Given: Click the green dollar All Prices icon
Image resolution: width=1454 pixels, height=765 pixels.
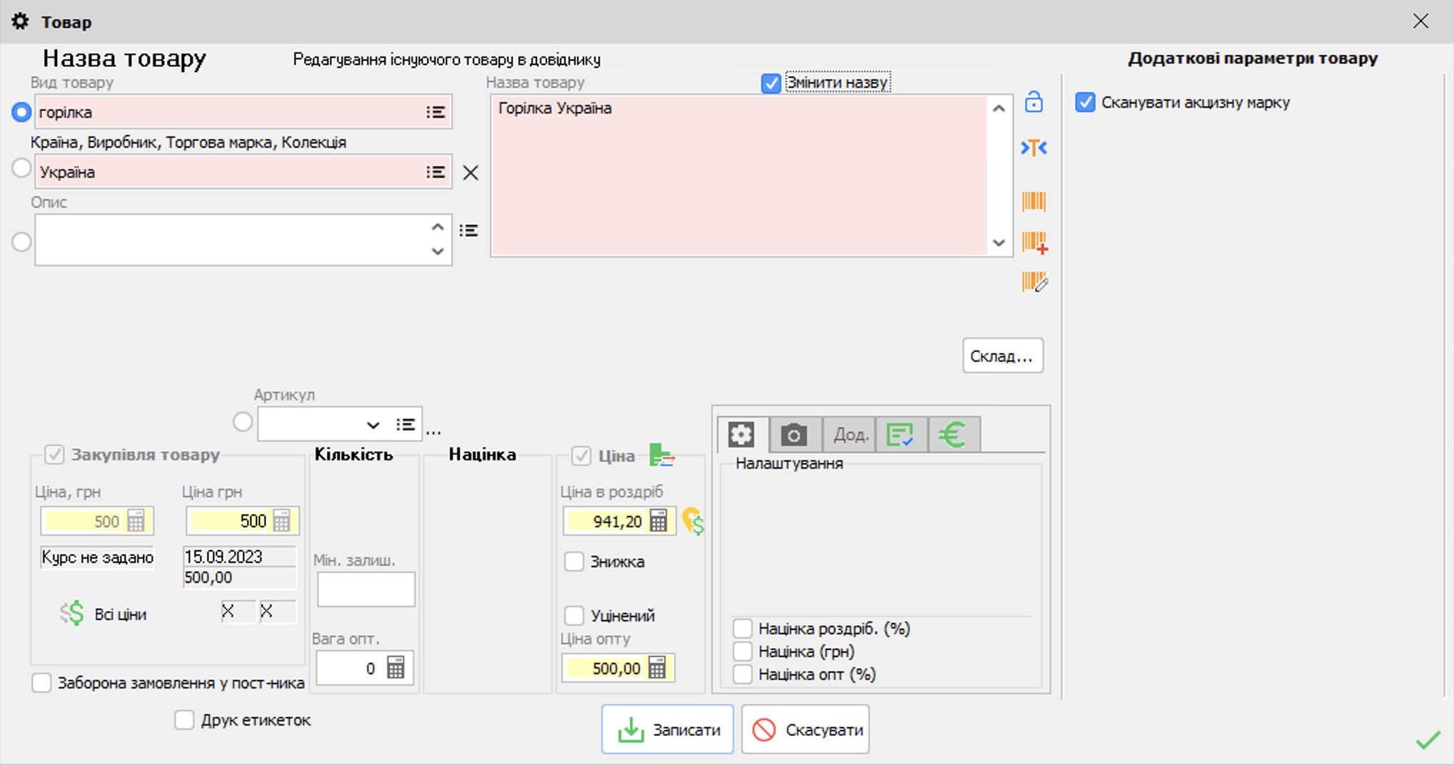Looking at the screenshot, I should tap(72, 614).
